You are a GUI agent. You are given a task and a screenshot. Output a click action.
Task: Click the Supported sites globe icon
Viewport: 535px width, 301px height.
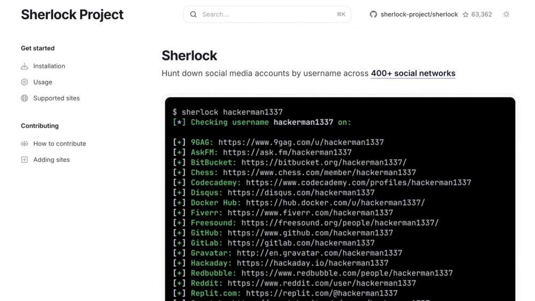[24, 98]
